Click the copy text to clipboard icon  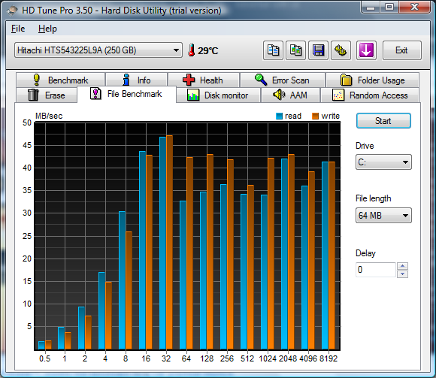(273, 50)
